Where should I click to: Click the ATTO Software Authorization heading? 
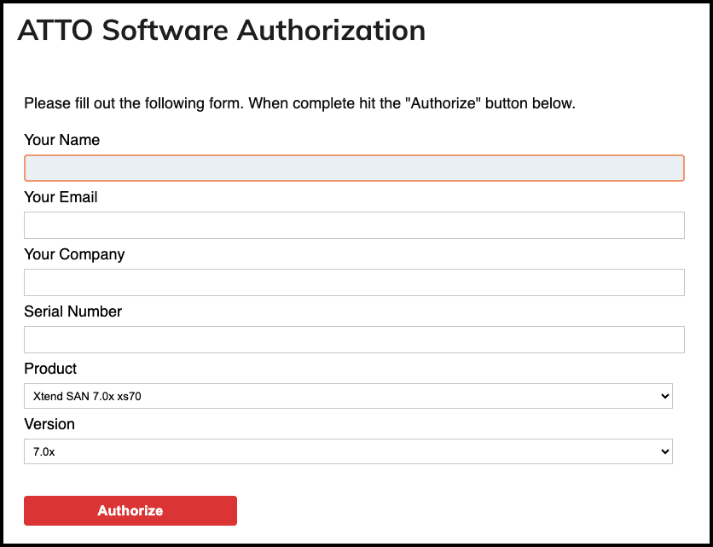pos(221,31)
